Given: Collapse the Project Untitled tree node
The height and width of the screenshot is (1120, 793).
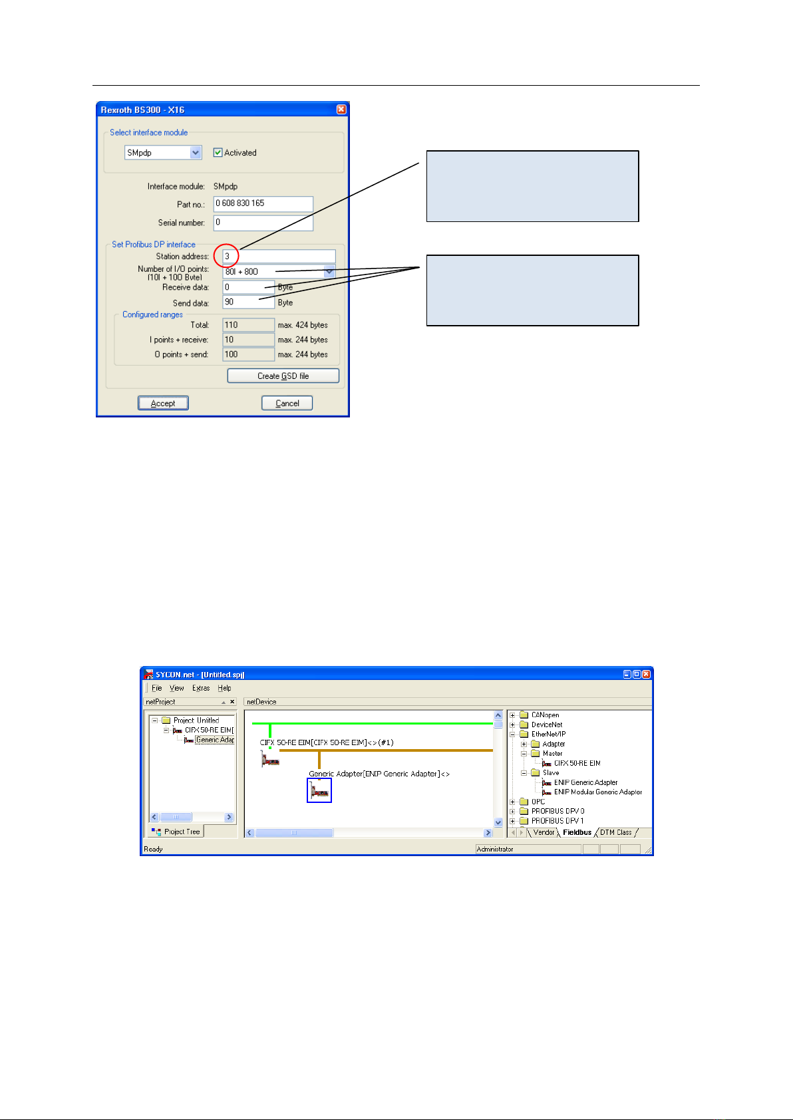Looking at the screenshot, I should tap(155, 721).
